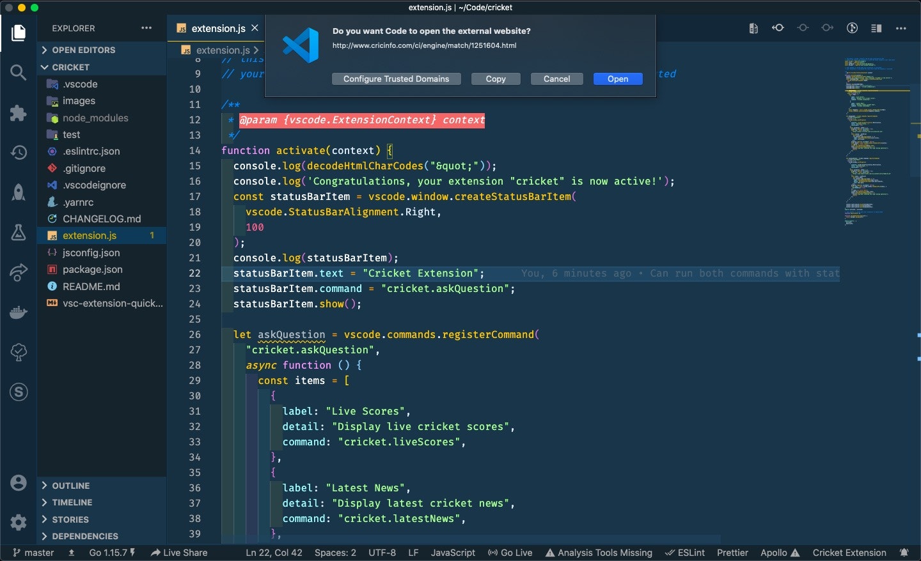Viewport: 921px width, 561px height.
Task: Open the Explorer views menu
Action: (146, 28)
